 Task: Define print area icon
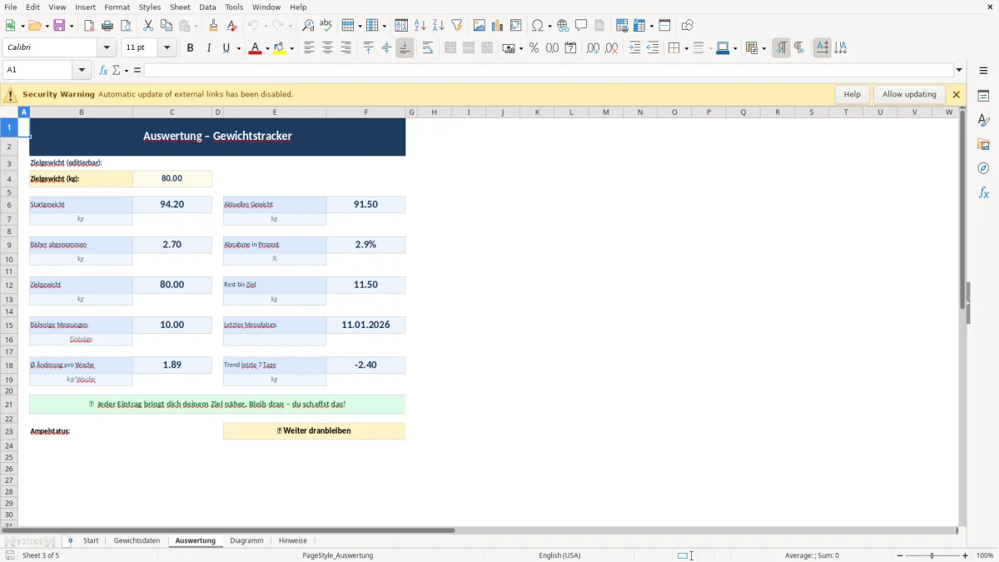tap(622, 26)
